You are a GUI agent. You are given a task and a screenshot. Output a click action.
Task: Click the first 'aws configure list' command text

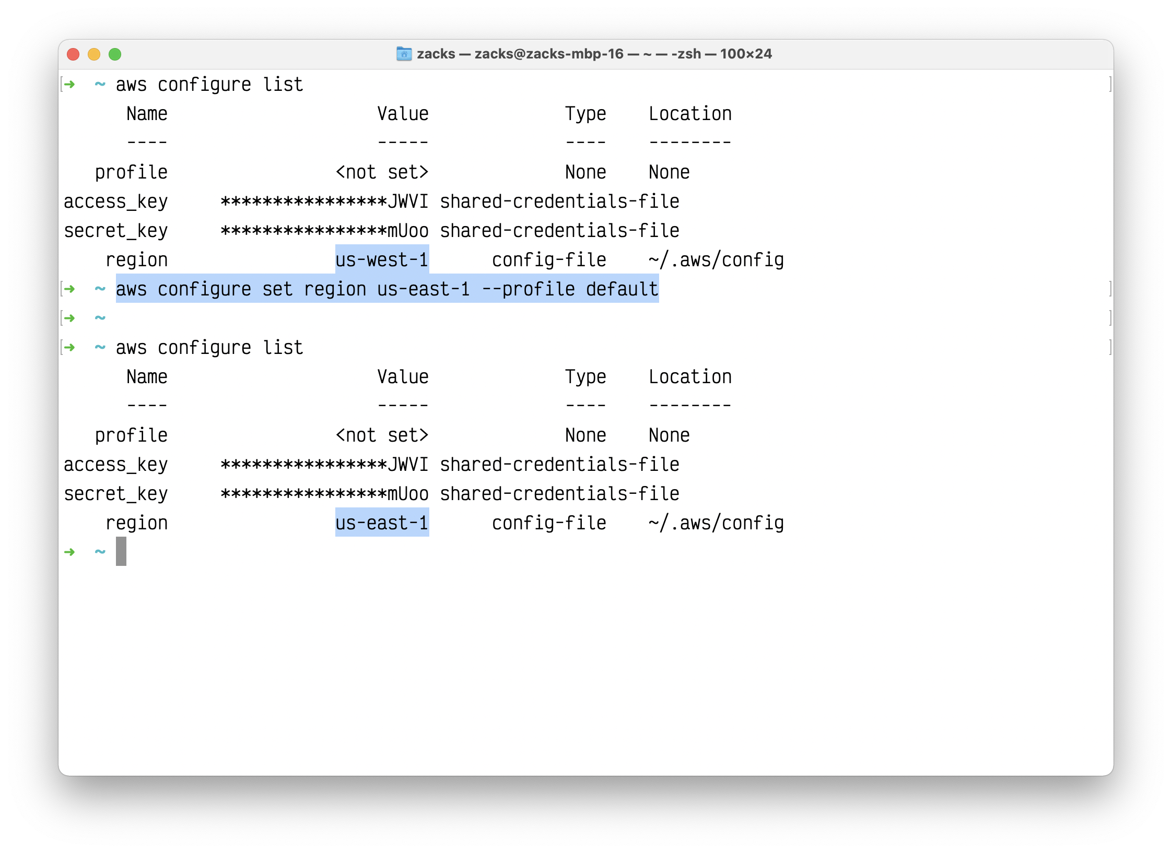point(209,85)
